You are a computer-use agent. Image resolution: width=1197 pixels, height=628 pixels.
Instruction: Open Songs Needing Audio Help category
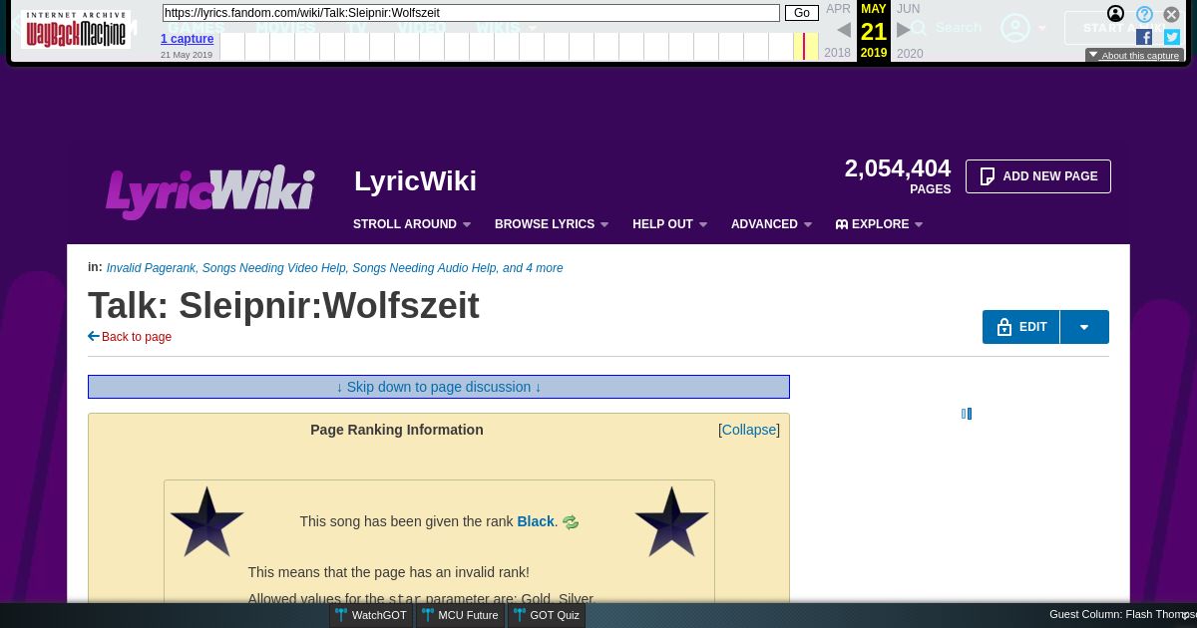[424, 268]
